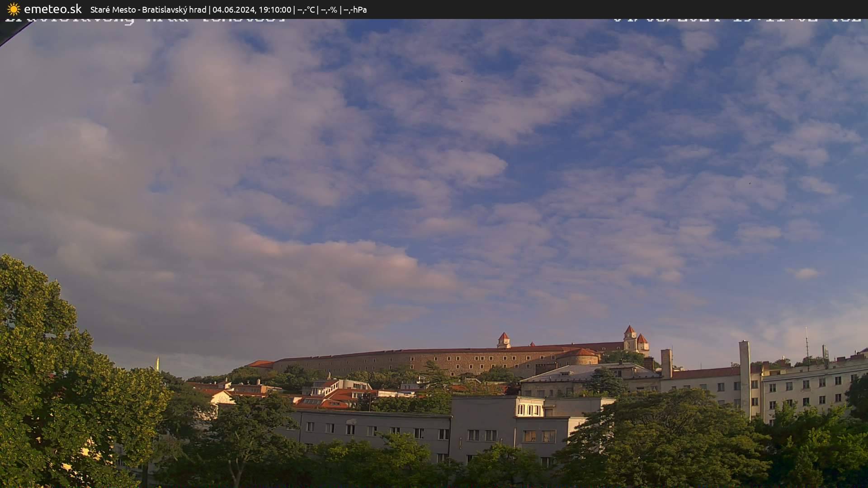Click the separator after the location text
This screenshot has height=488, width=868.
(x=210, y=9)
